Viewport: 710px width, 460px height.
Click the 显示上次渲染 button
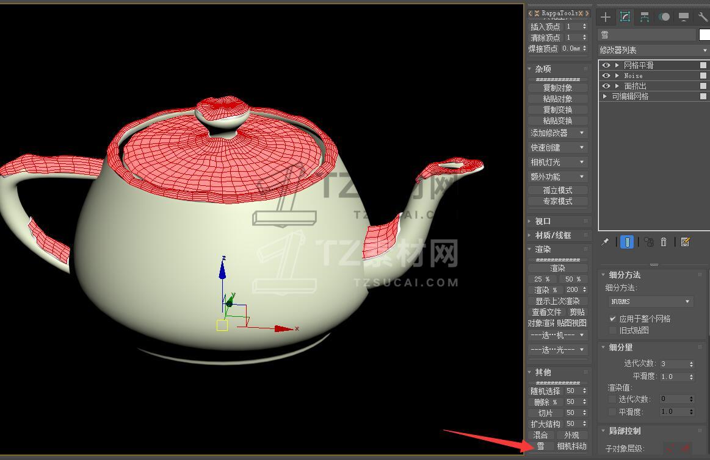click(558, 301)
